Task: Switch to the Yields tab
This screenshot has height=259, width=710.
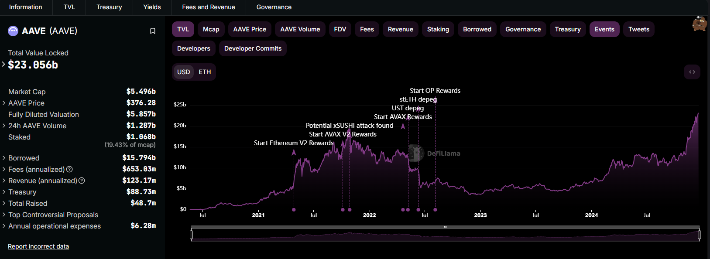Action: point(152,7)
